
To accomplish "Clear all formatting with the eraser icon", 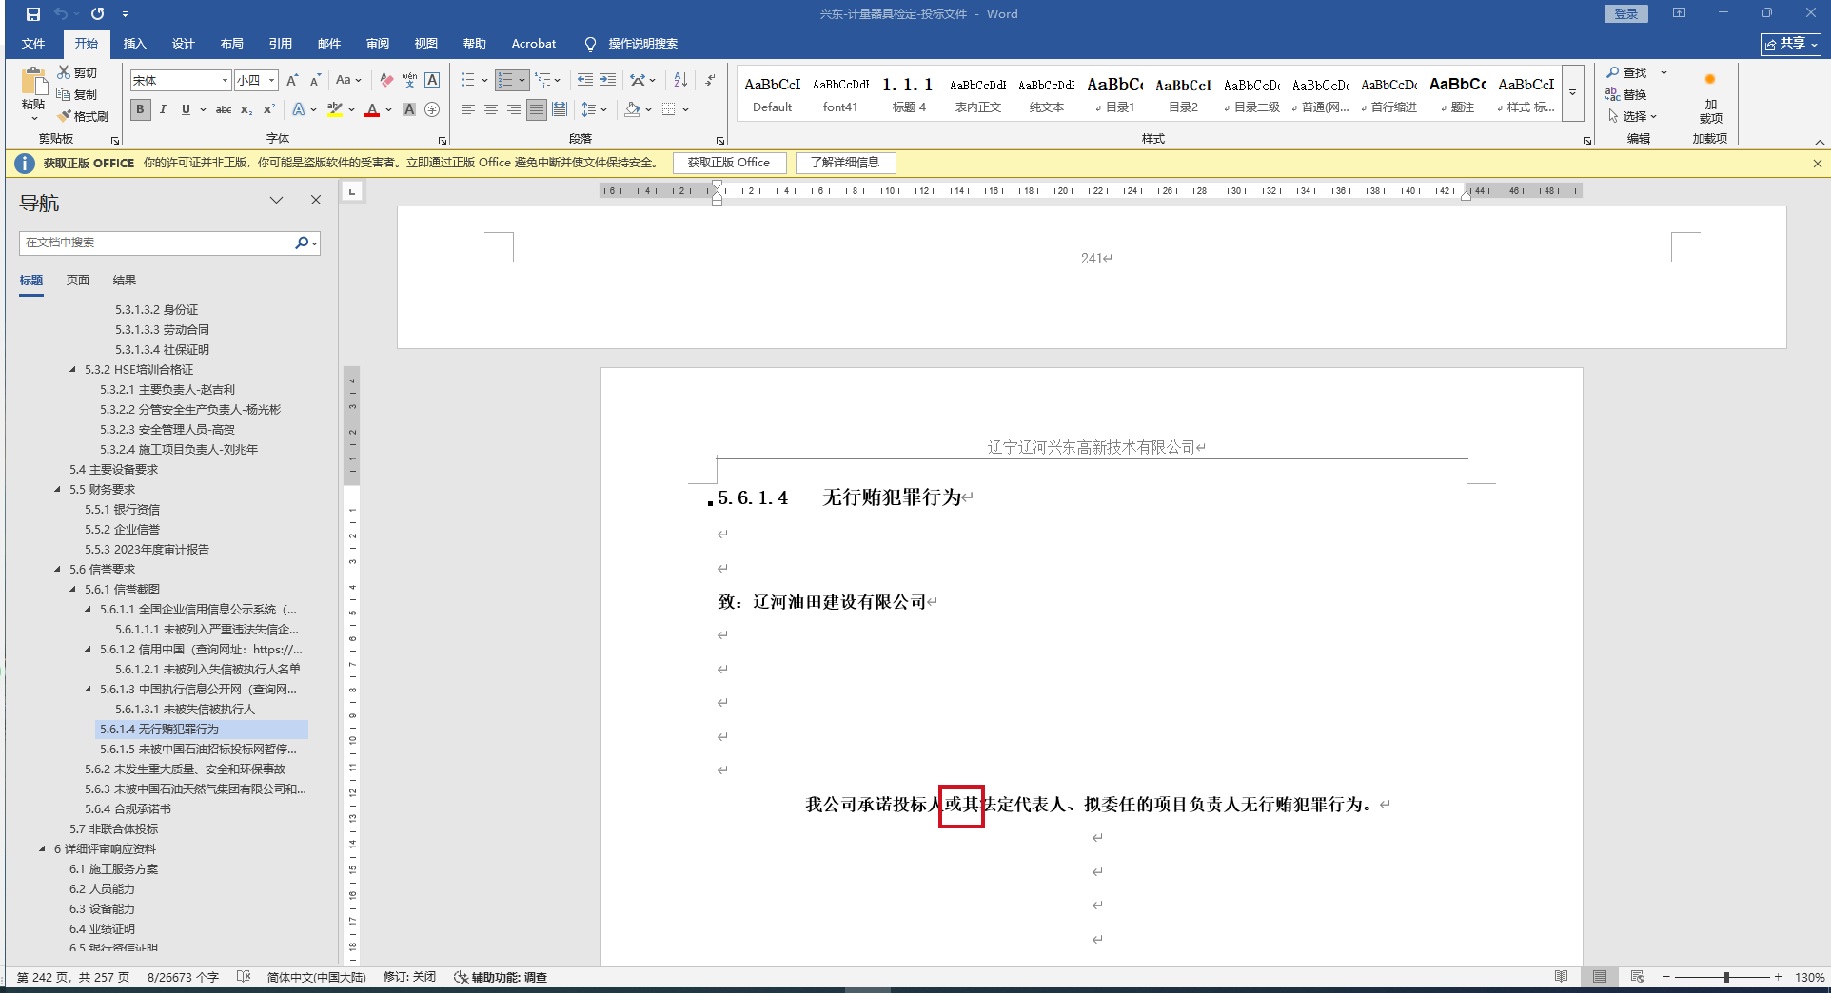I will (386, 80).
